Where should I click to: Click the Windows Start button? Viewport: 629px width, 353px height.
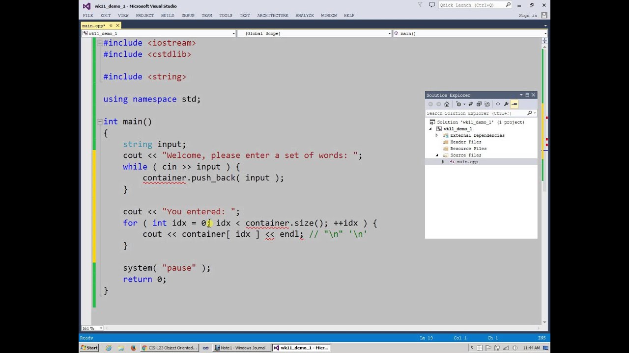pyautogui.click(x=89, y=348)
